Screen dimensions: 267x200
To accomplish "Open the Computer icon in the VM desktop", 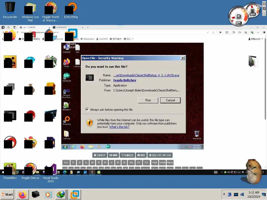I will (66, 48).
